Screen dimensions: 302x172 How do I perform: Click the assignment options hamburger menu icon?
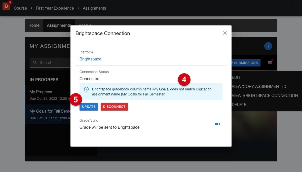270,63
